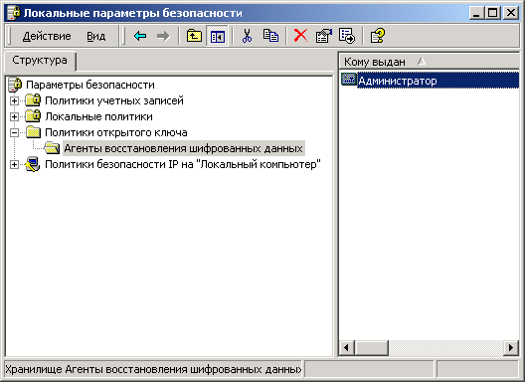Viewport: 525px width, 382px height.
Task: Select Параметры безопасности root node
Action: tap(90, 85)
